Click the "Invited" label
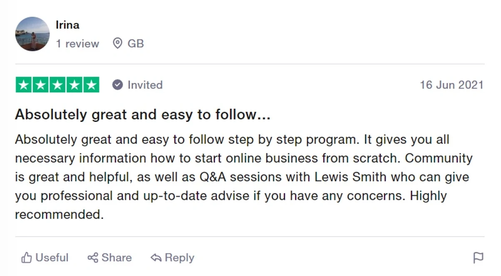Screen dimensions: 501x276 coord(145,85)
